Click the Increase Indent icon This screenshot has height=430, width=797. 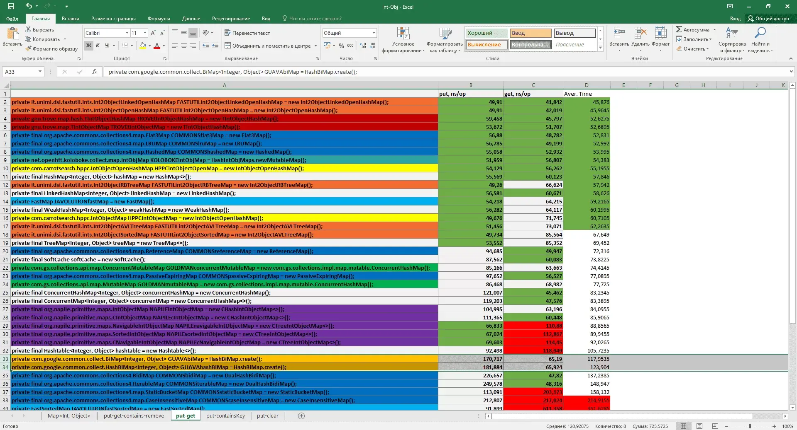coord(215,46)
